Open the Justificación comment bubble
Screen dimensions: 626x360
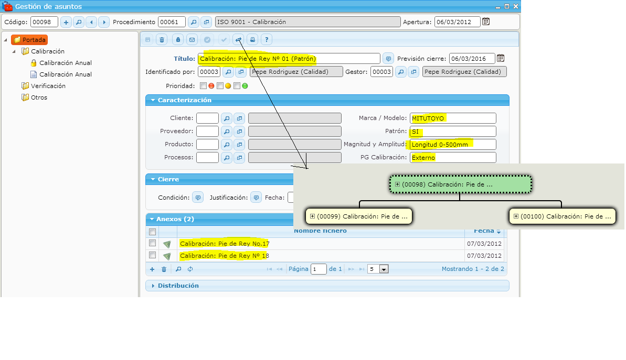point(256,198)
